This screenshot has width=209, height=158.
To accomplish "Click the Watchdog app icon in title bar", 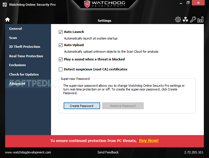I will 5,5.
